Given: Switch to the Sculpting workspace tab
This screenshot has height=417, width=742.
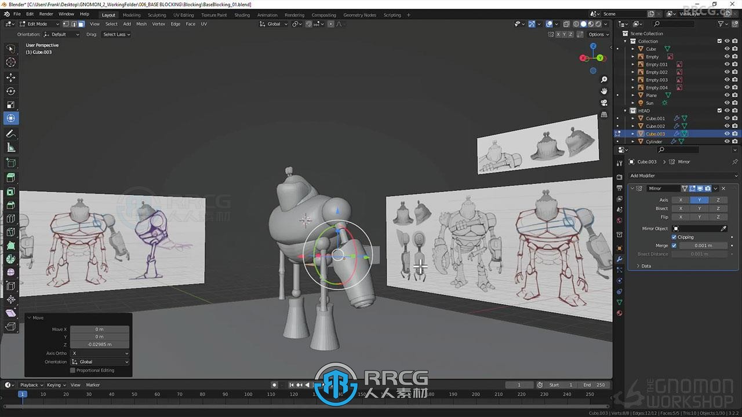Looking at the screenshot, I should click(157, 15).
